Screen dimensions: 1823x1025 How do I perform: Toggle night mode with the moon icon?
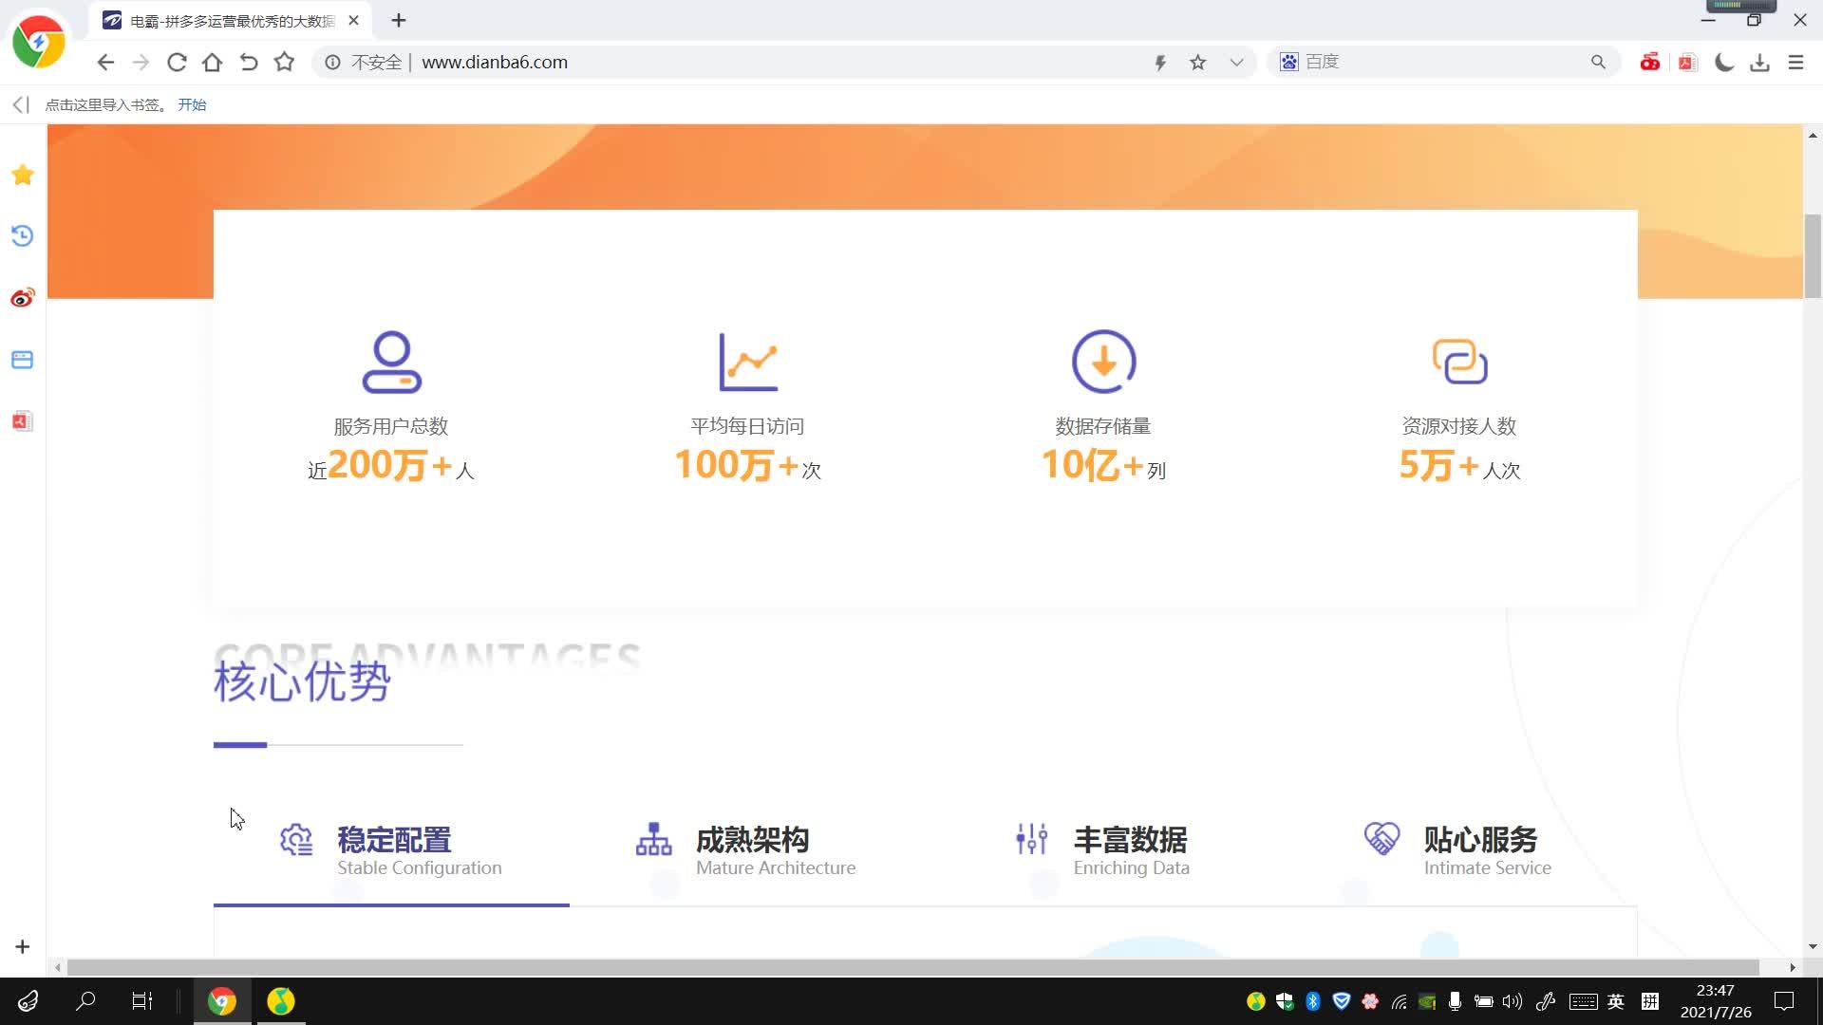[x=1723, y=62]
